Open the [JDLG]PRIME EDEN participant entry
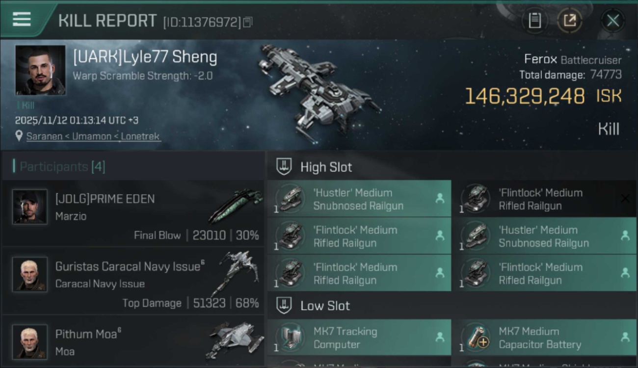This screenshot has height=368, width=638. pyautogui.click(x=133, y=214)
